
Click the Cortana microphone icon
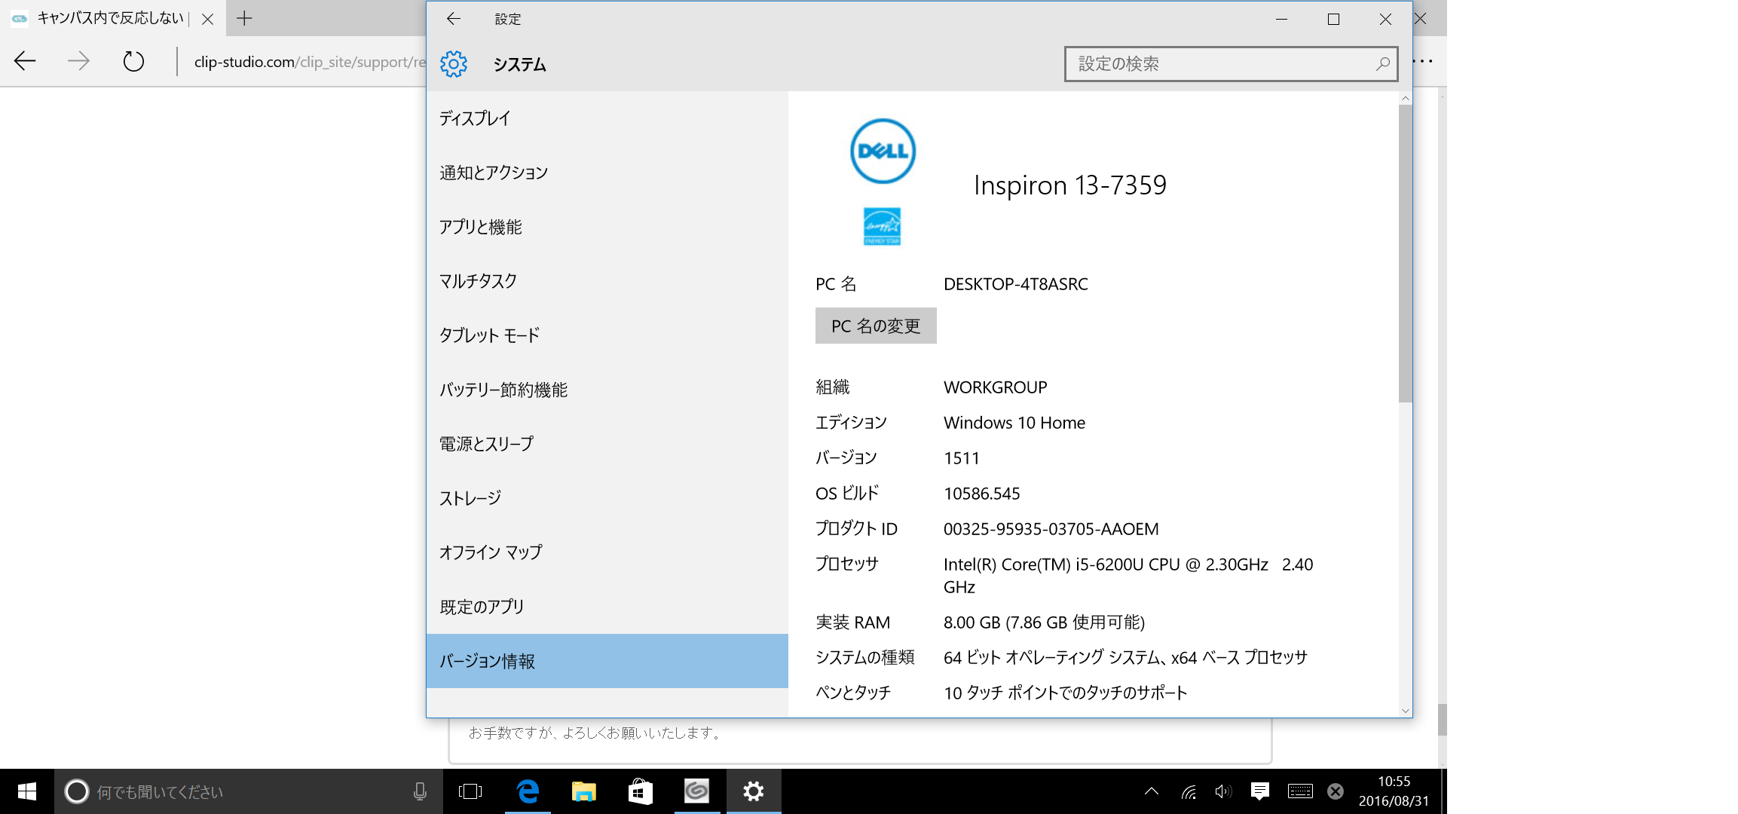pos(420,791)
